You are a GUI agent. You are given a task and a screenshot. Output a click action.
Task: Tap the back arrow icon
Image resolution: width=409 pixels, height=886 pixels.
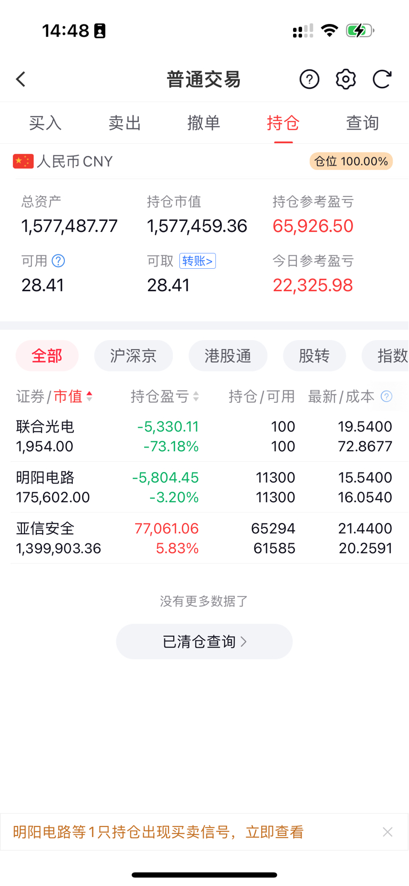pos(21,79)
